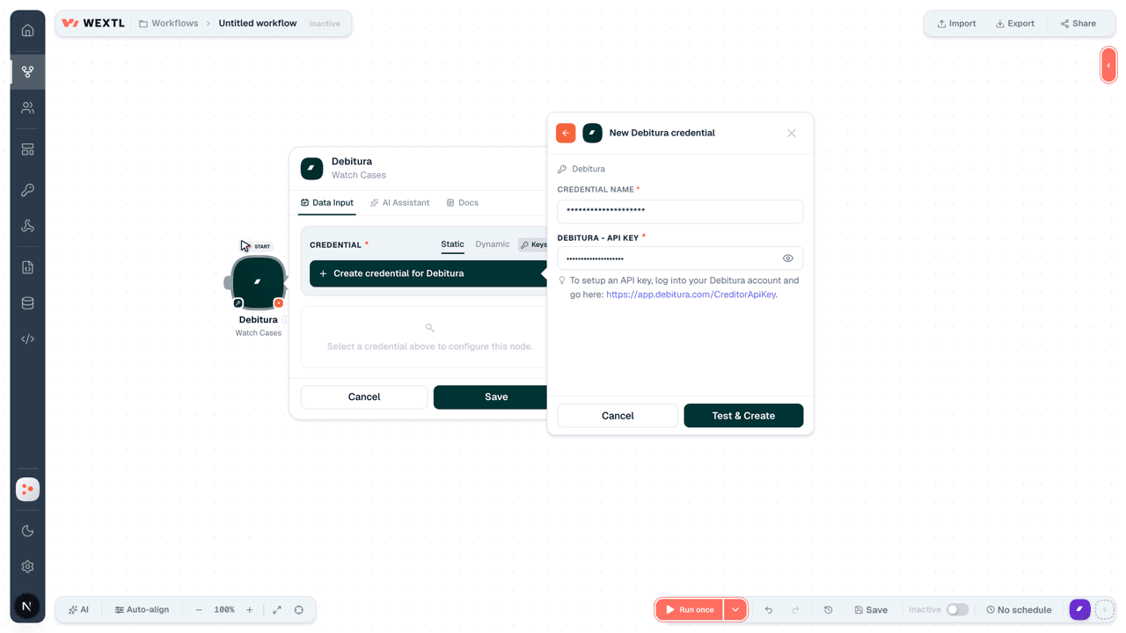Open the Users icon in sidebar
Viewport: 1126px width, 633px height.
click(27, 108)
